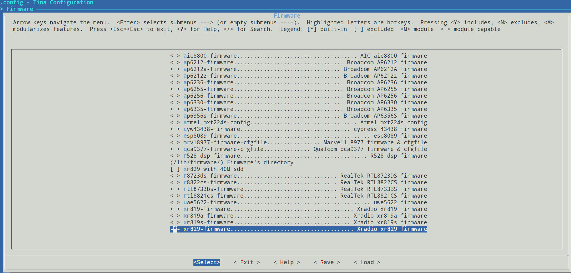The height and width of the screenshot is (273, 571).
Task: Pick the ap6356s-firmware entry
Action: click(x=298, y=116)
